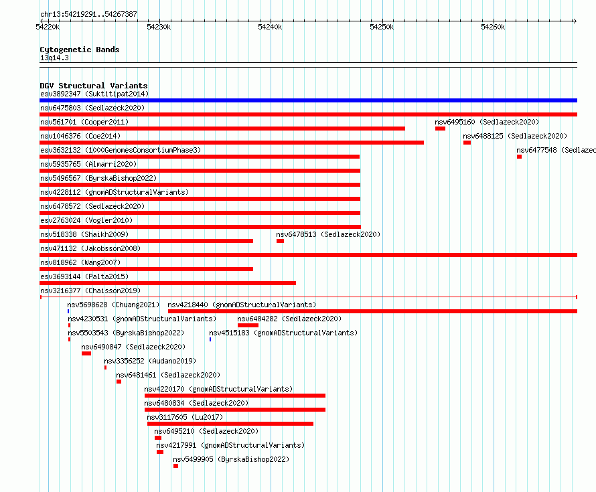Image resolution: width=596 pixels, height=492 pixels.
Task: Select the nsv5698628 (Chuang2021) label
Action: pyautogui.click(x=113, y=305)
